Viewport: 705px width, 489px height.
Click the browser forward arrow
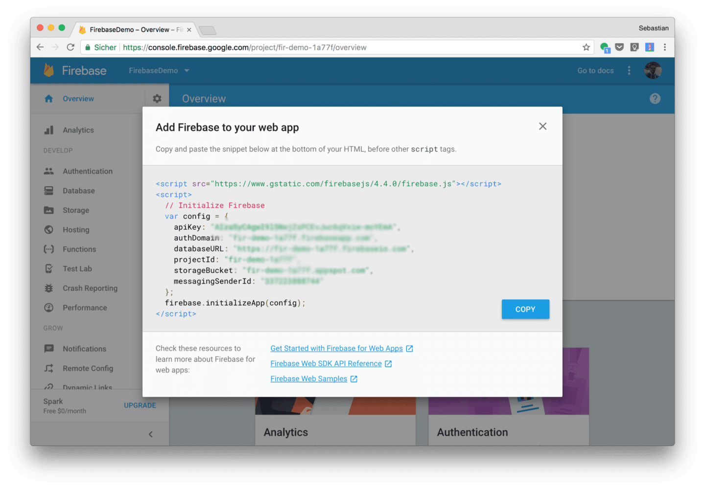(x=55, y=47)
